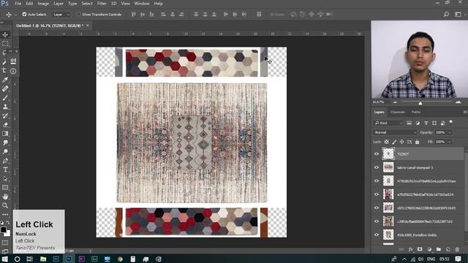Select the Eyedropper tool
This screenshot has height=263, width=468.
click(5, 80)
